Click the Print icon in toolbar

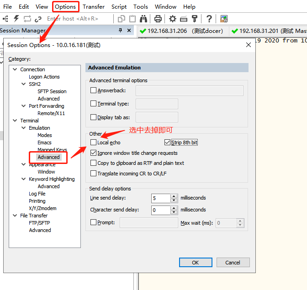click(158, 19)
